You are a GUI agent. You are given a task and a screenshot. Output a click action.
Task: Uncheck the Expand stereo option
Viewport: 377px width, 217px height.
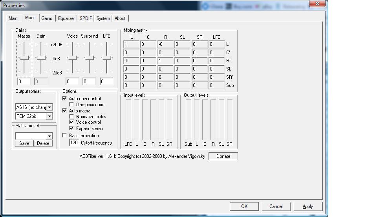[x=72, y=128]
